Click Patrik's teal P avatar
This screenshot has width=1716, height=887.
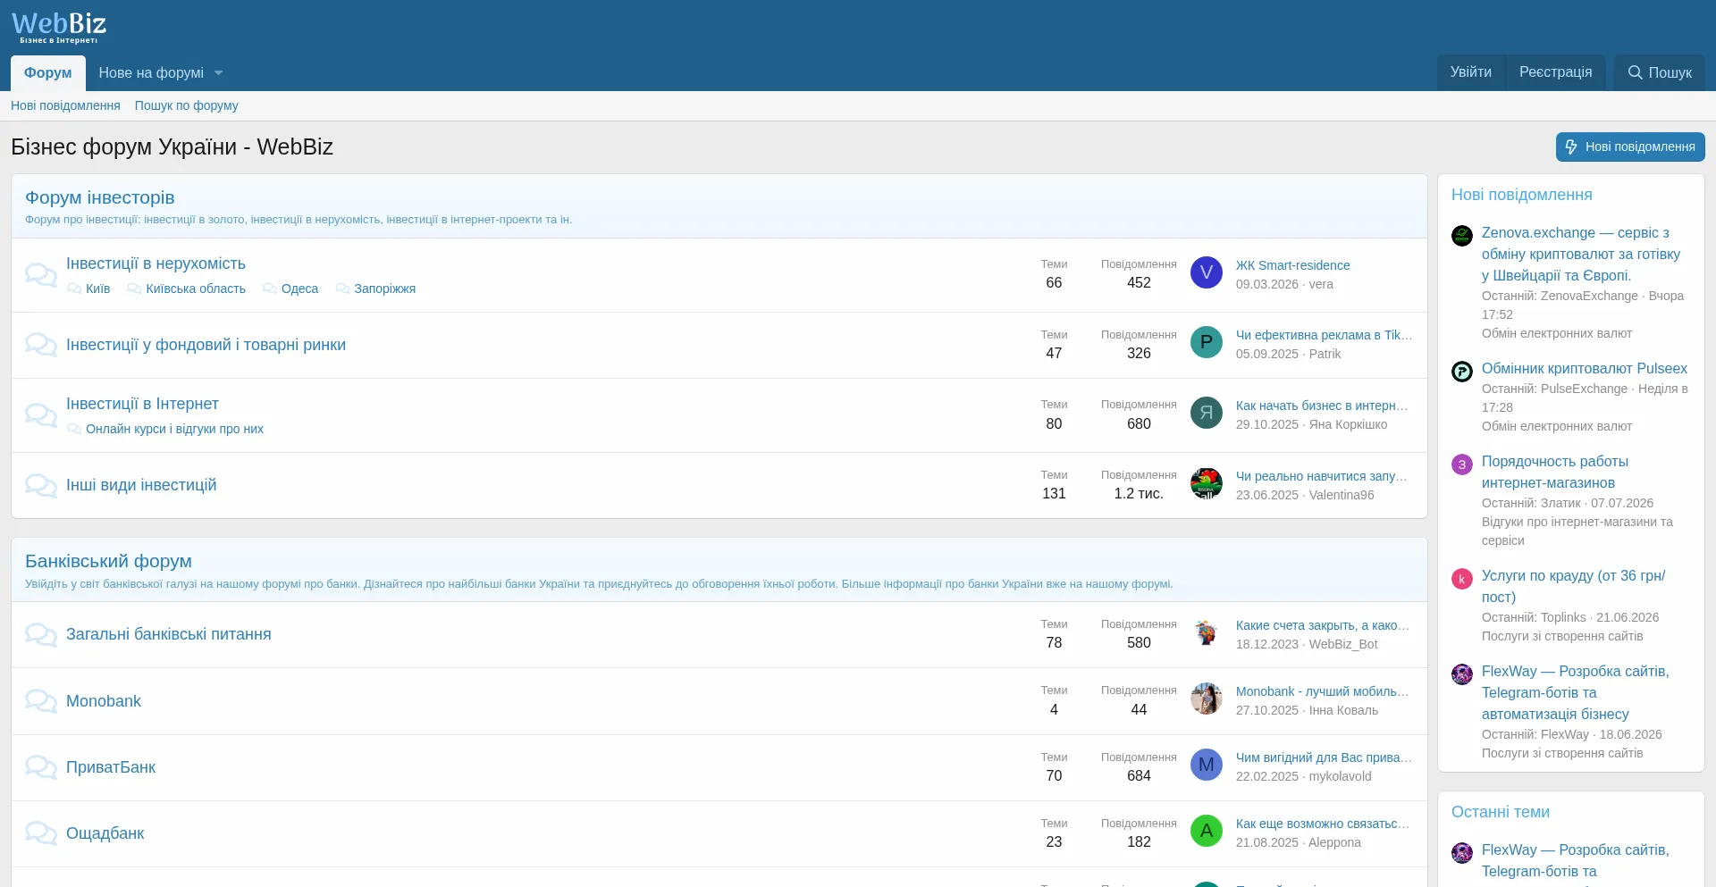click(1207, 342)
